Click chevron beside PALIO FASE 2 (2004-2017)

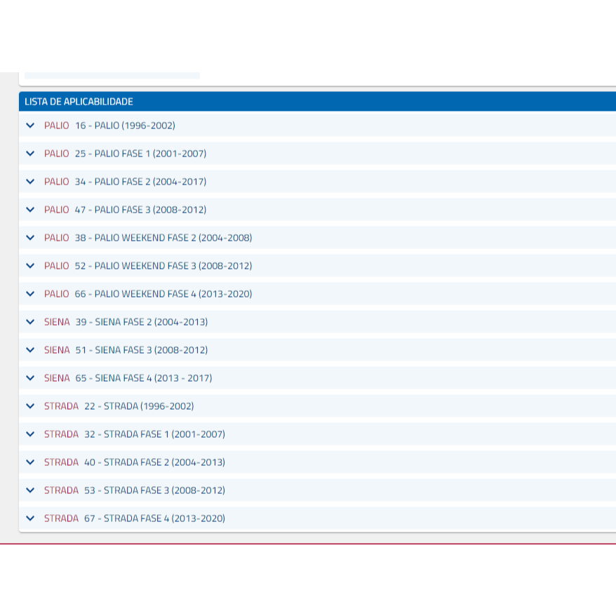click(x=30, y=182)
